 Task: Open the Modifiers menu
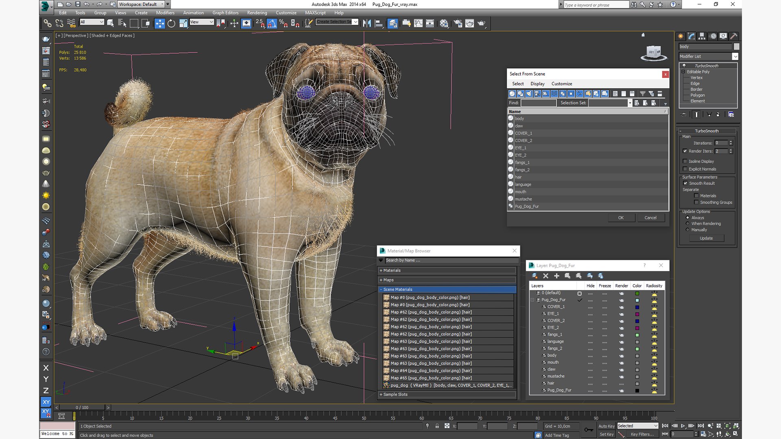click(165, 13)
